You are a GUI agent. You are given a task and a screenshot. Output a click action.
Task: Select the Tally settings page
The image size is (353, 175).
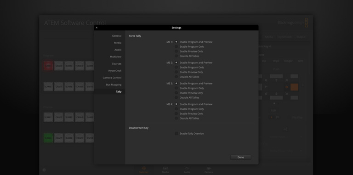(119, 91)
